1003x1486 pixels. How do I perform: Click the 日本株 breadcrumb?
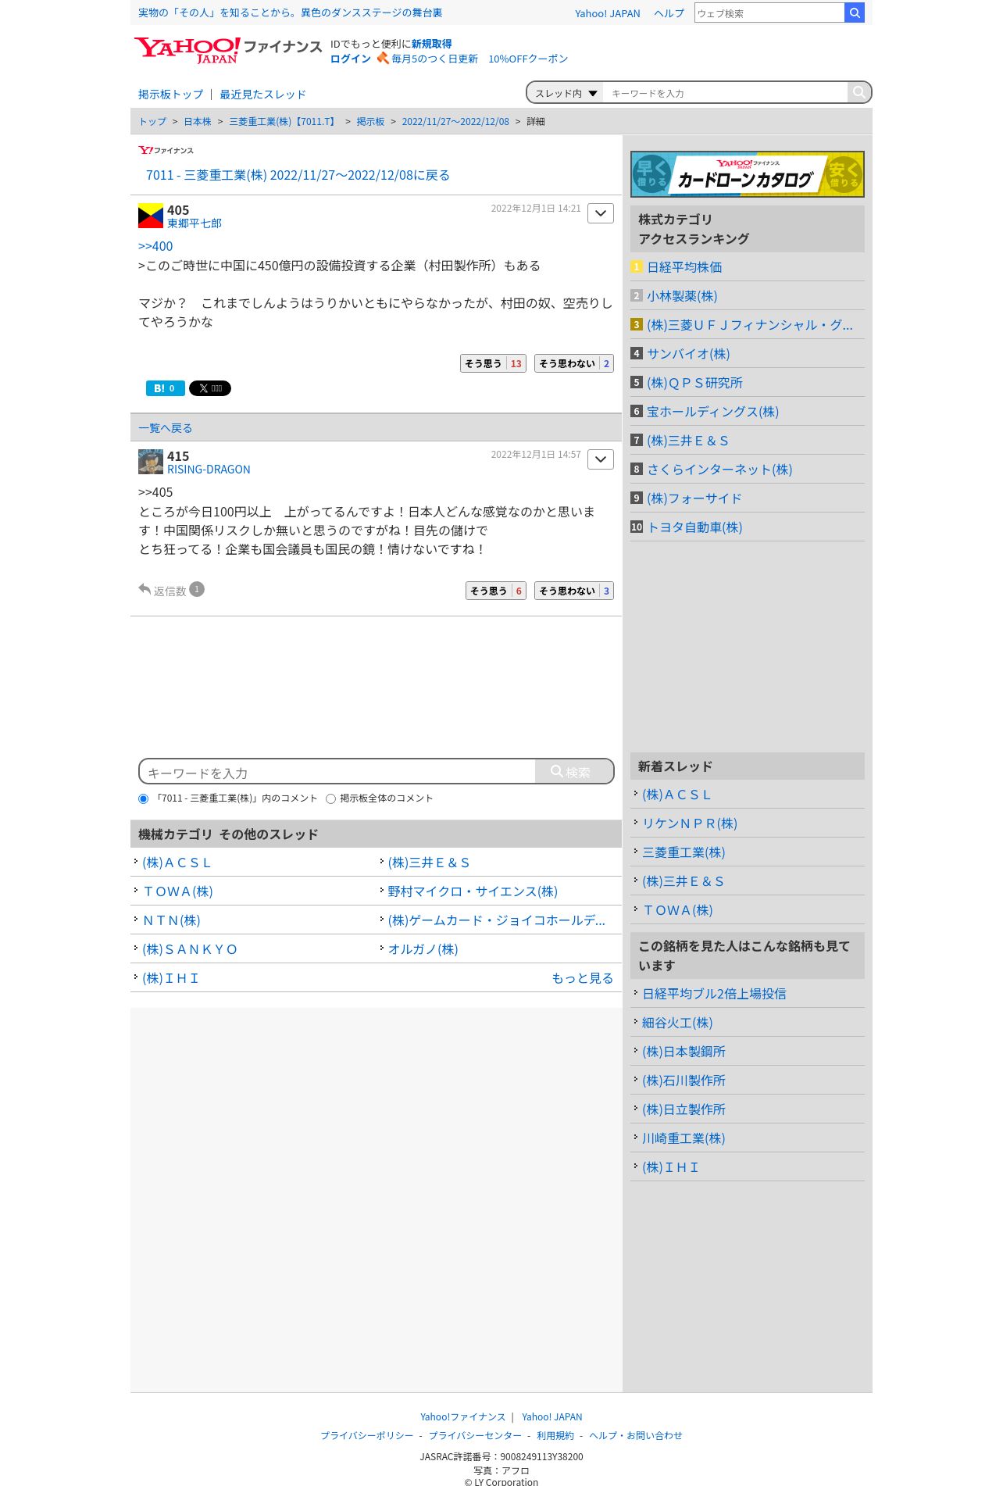(x=198, y=122)
